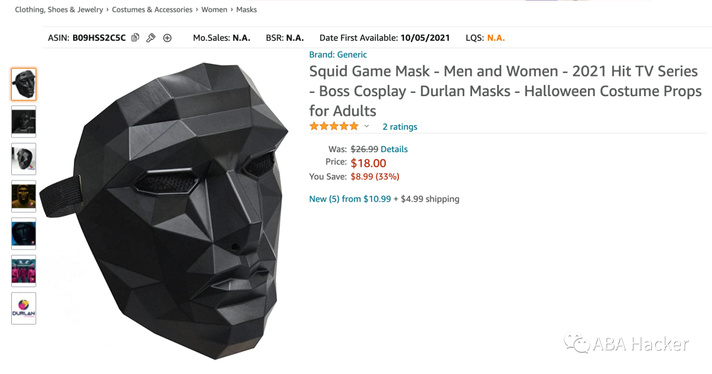Select the second dark mask thumbnail

click(24, 122)
